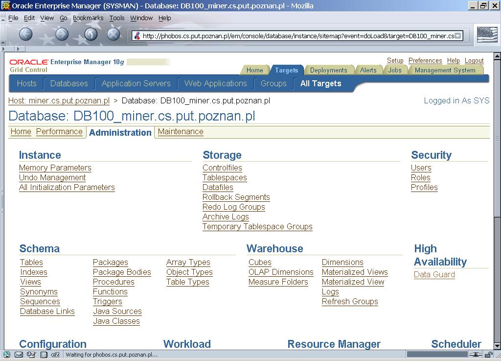Click the Mozilla window title bar icon
Image resolution: width=501 pixels, height=361 pixels.
pyautogui.click(x=6, y=5)
